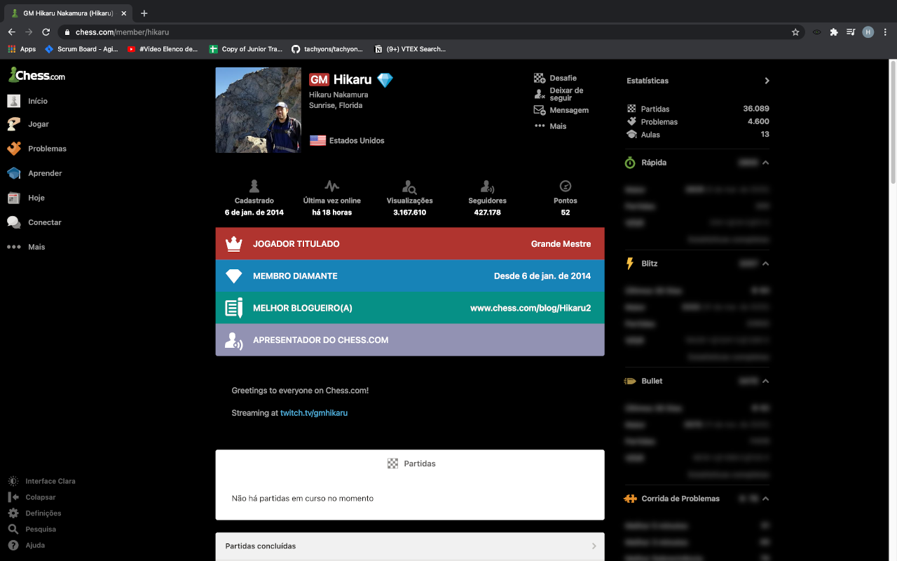Click the Bullet icon

pyautogui.click(x=630, y=381)
